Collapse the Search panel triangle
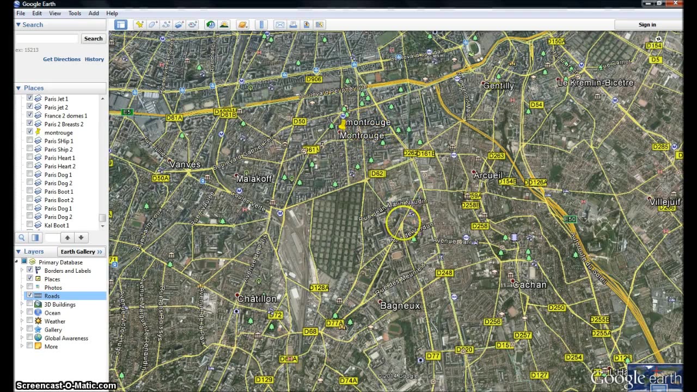 click(18, 24)
